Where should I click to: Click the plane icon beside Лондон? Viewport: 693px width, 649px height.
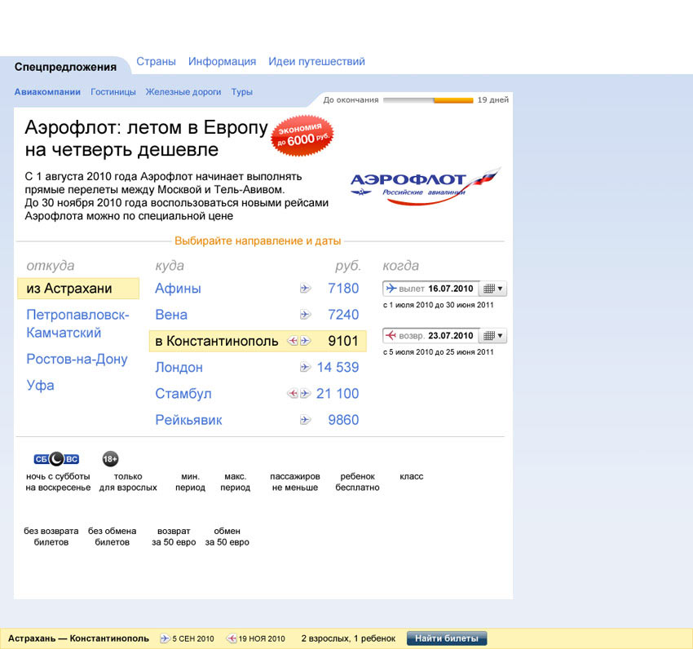(x=306, y=368)
